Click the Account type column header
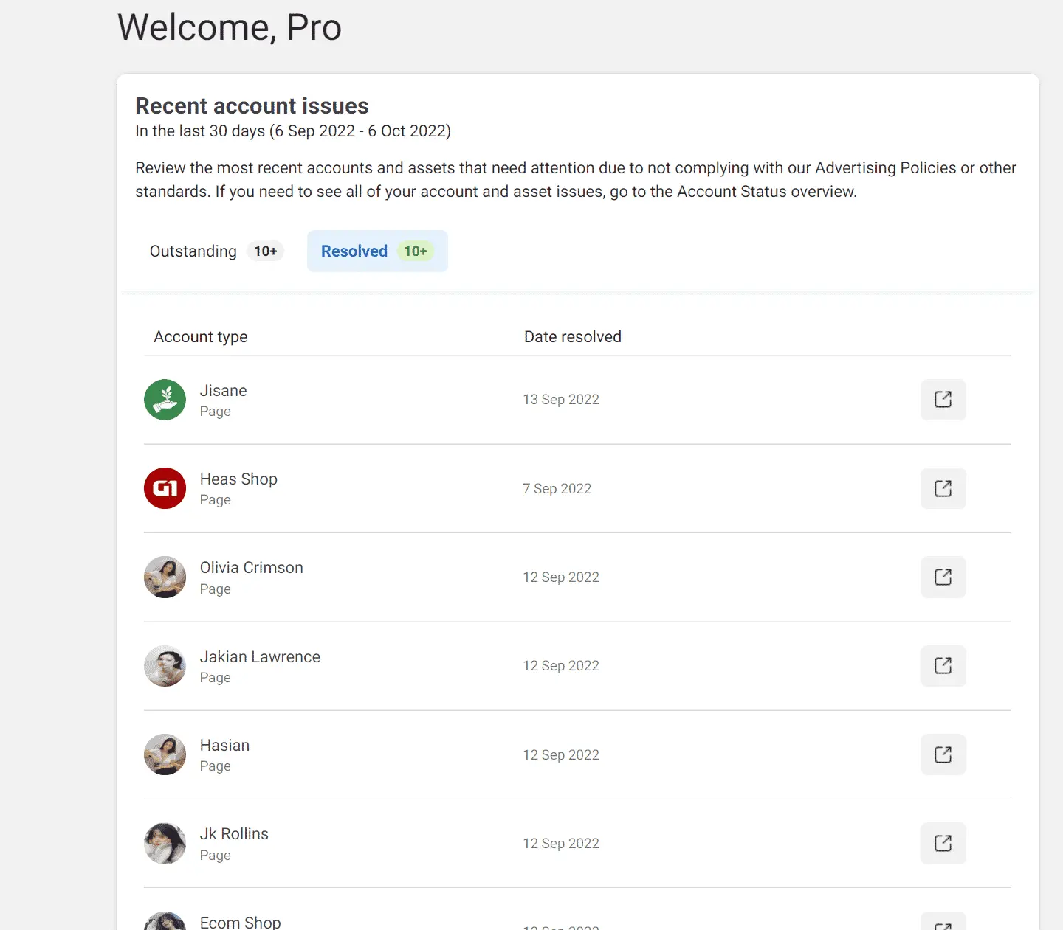The width and height of the screenshot is (1063, 930). [x=201, y=337]
